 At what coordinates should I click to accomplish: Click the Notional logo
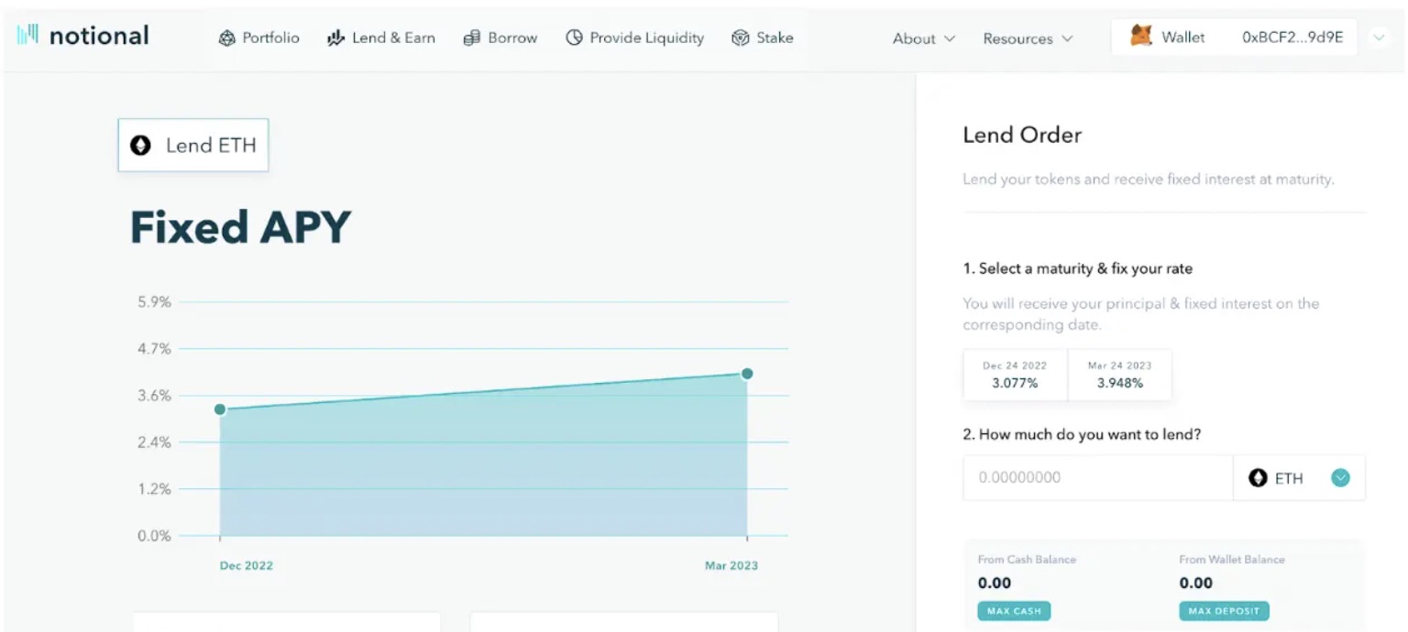click(81, 35)
